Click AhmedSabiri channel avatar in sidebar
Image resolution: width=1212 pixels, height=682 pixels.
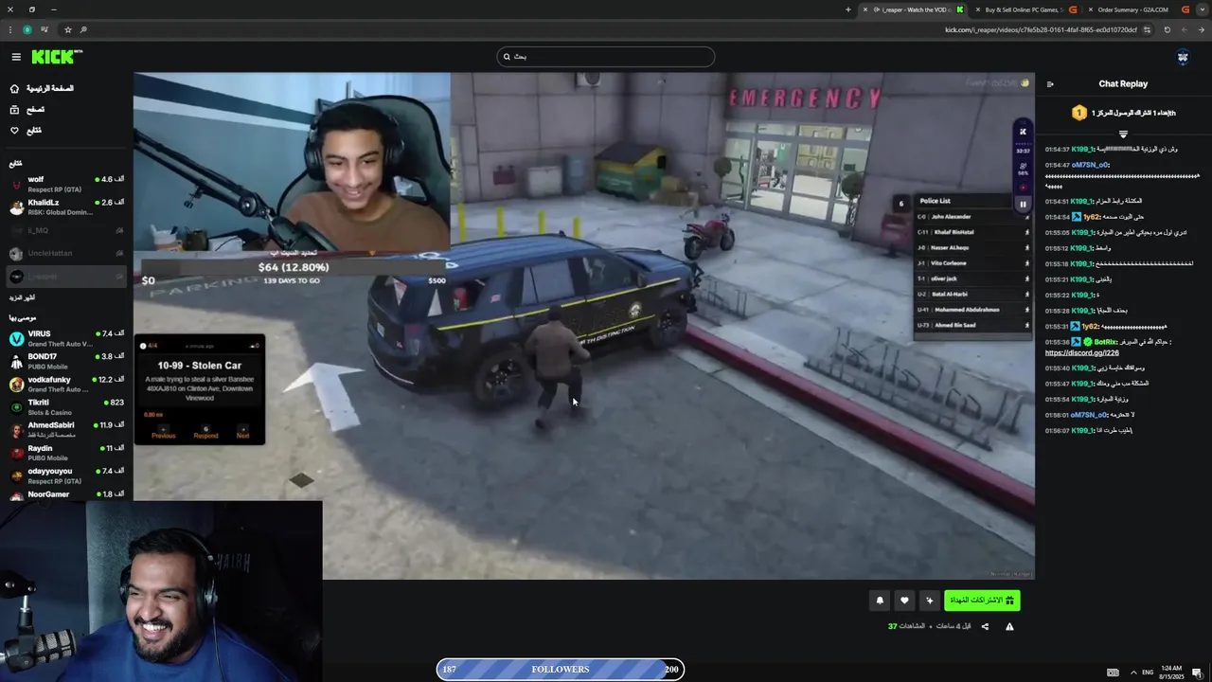click(16, 429)
